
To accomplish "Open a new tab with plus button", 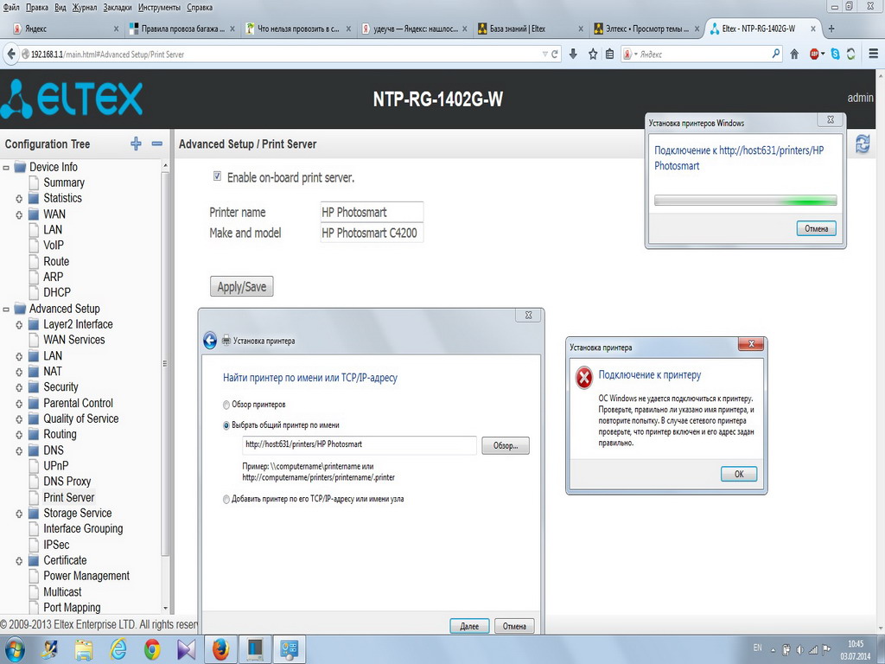I will point(831,29).
